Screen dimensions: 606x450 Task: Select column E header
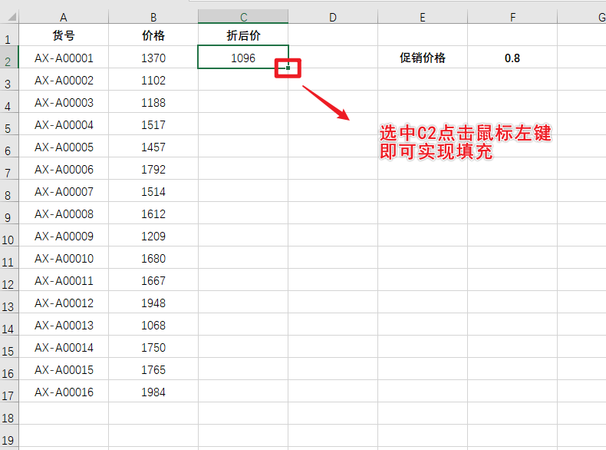pyautogui.click(x=423, y=17)
